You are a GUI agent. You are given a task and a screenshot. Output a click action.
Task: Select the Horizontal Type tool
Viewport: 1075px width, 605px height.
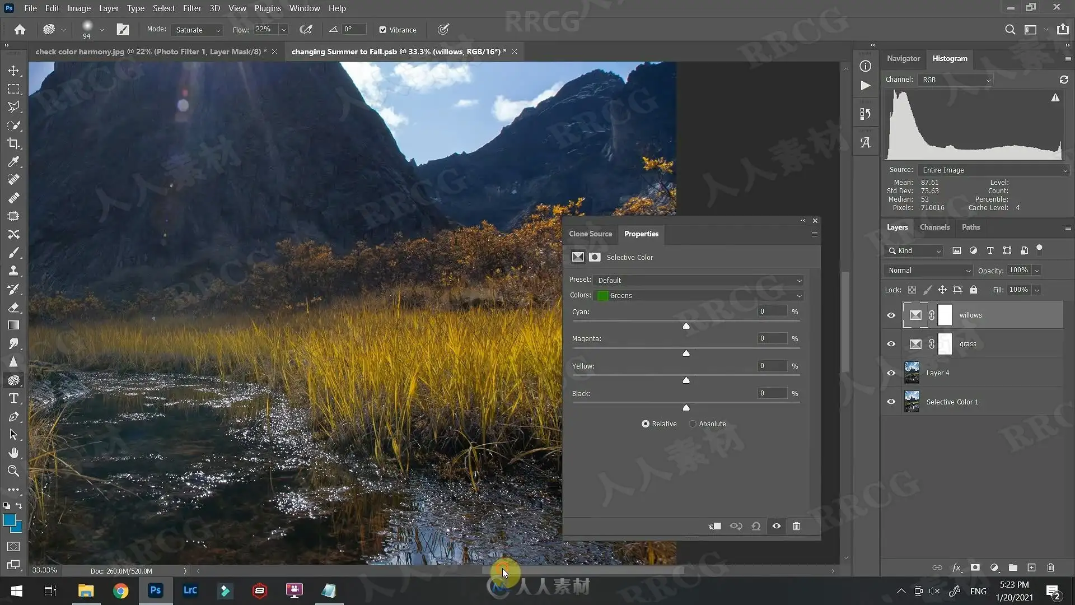13,398
